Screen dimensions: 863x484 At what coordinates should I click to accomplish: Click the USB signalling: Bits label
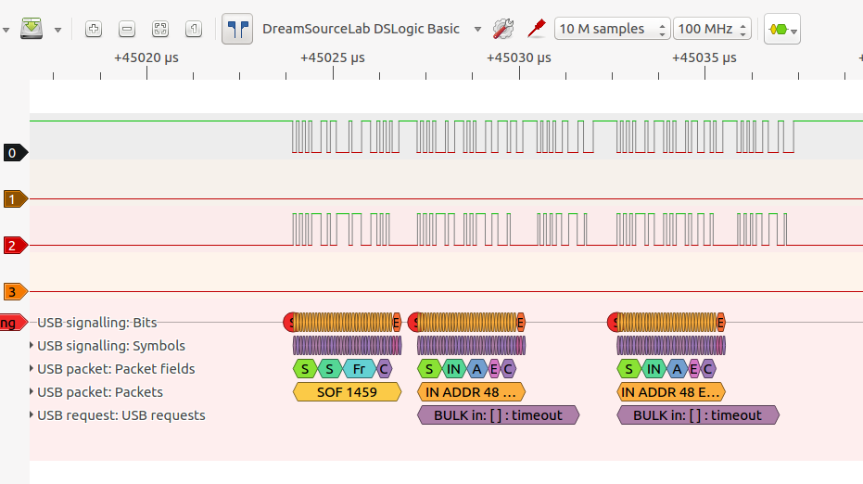[96, 323]
